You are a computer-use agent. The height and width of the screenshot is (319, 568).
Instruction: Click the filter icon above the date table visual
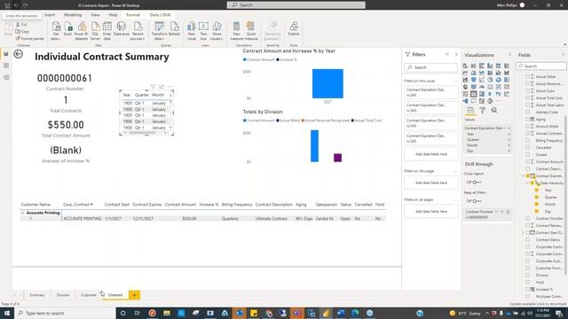coord(154,87)
